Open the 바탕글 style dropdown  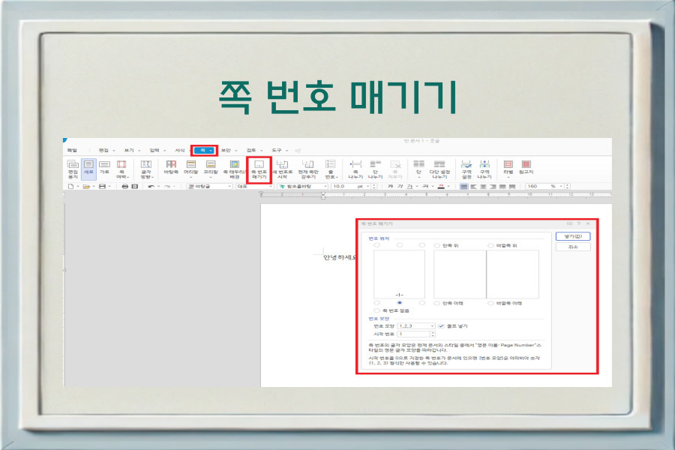click(x=210, y=187)
